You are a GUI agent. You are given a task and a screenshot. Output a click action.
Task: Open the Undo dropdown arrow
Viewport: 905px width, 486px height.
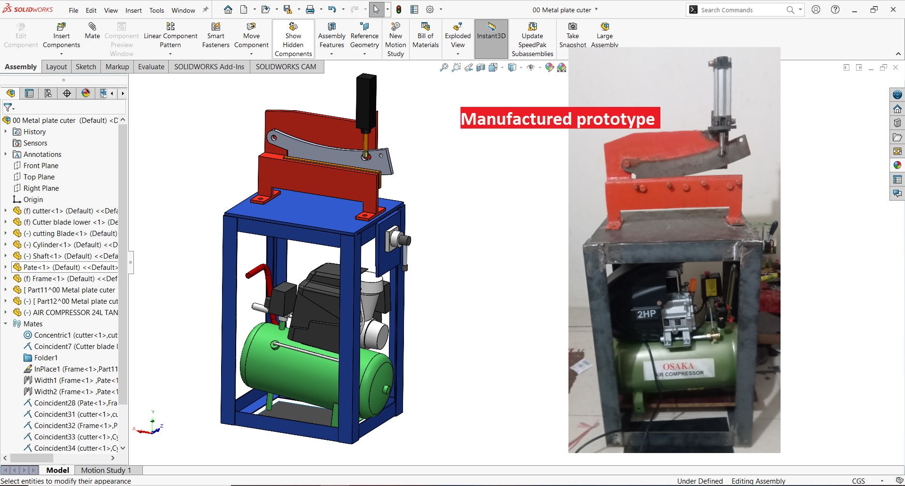(x=343, y=9)
